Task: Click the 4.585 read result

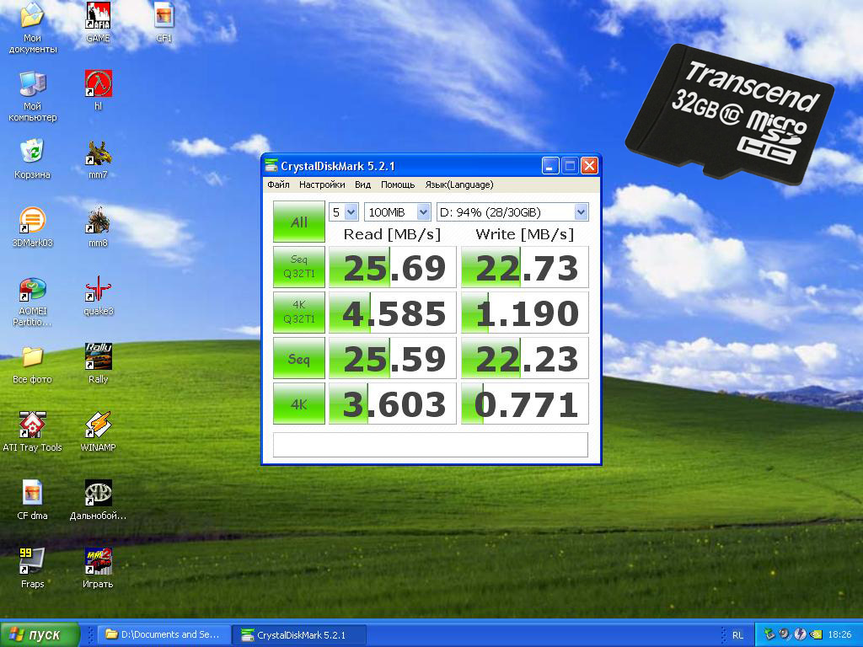Action: coord(393,313)
